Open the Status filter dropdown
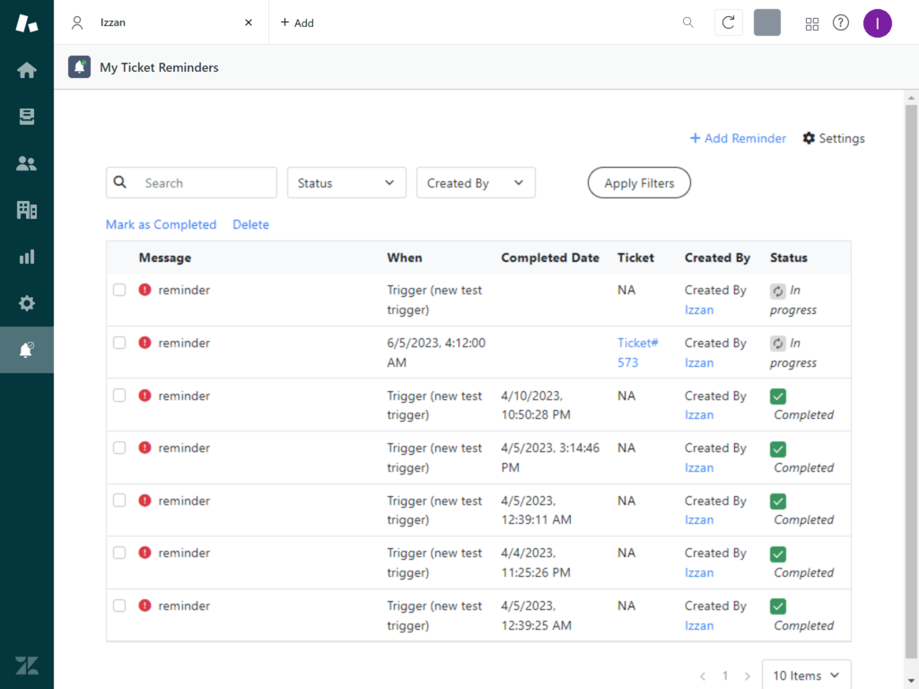Viewport: 919px width, 689px height. click(x=346, y=182)
